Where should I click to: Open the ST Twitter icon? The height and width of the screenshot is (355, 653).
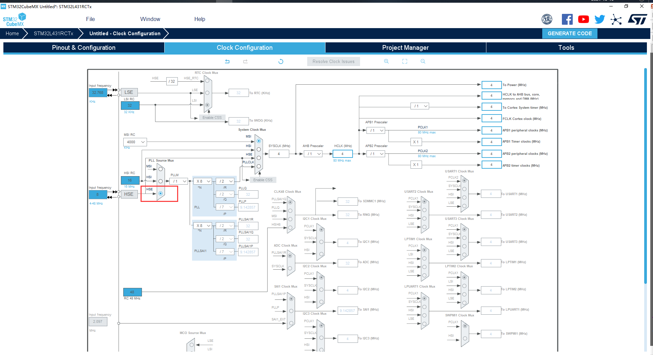click(599, 19)
